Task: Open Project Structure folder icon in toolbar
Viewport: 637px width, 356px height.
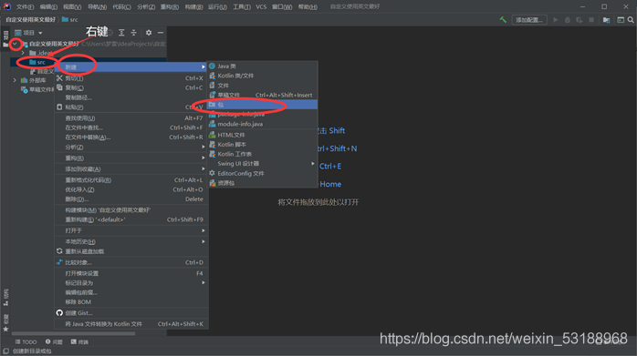Action: point(607,19)
